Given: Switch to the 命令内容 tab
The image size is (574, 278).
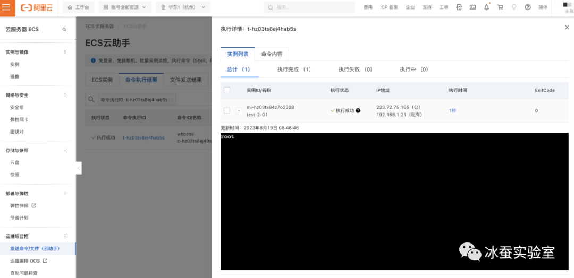Looking at the screenshot, I should tap(272, 54).
